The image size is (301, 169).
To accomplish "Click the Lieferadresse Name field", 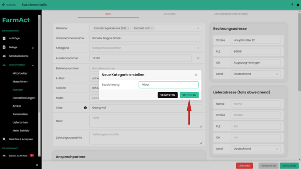I will tap(255, 104).
